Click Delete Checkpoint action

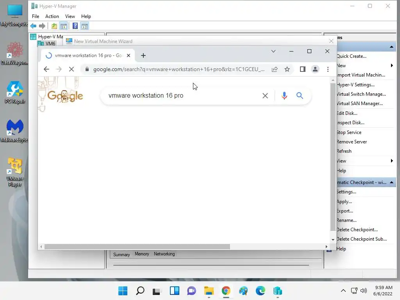357,230
